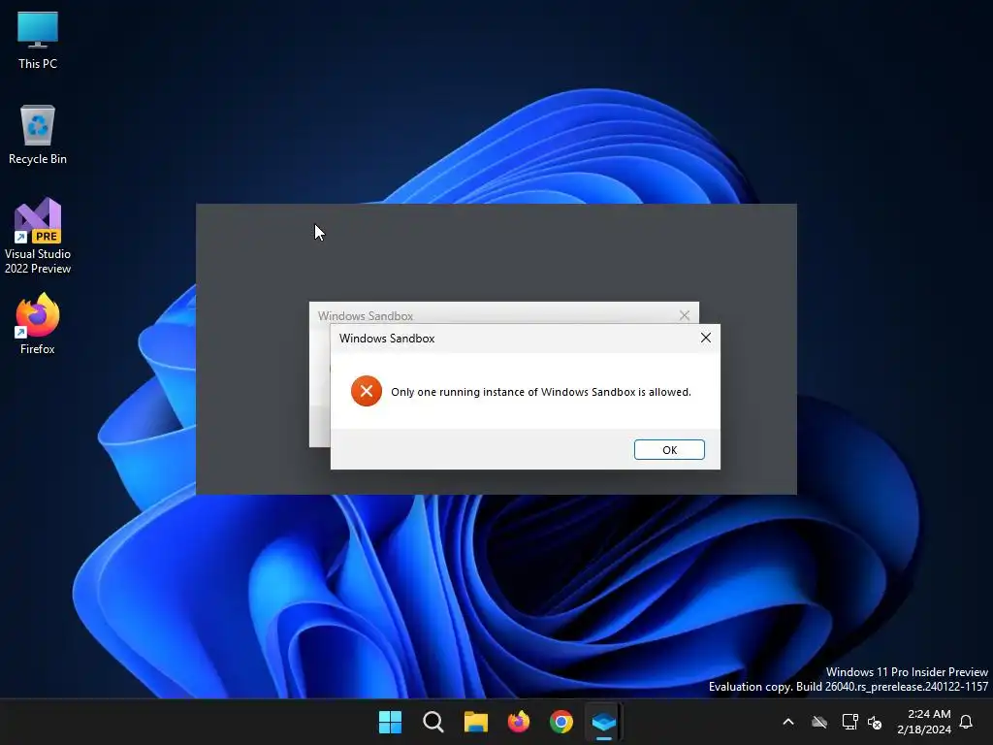Launch Firefox from the taskbar
This screenshot has height=745, width=993.
pyautogui.click(x=519, y=722)
